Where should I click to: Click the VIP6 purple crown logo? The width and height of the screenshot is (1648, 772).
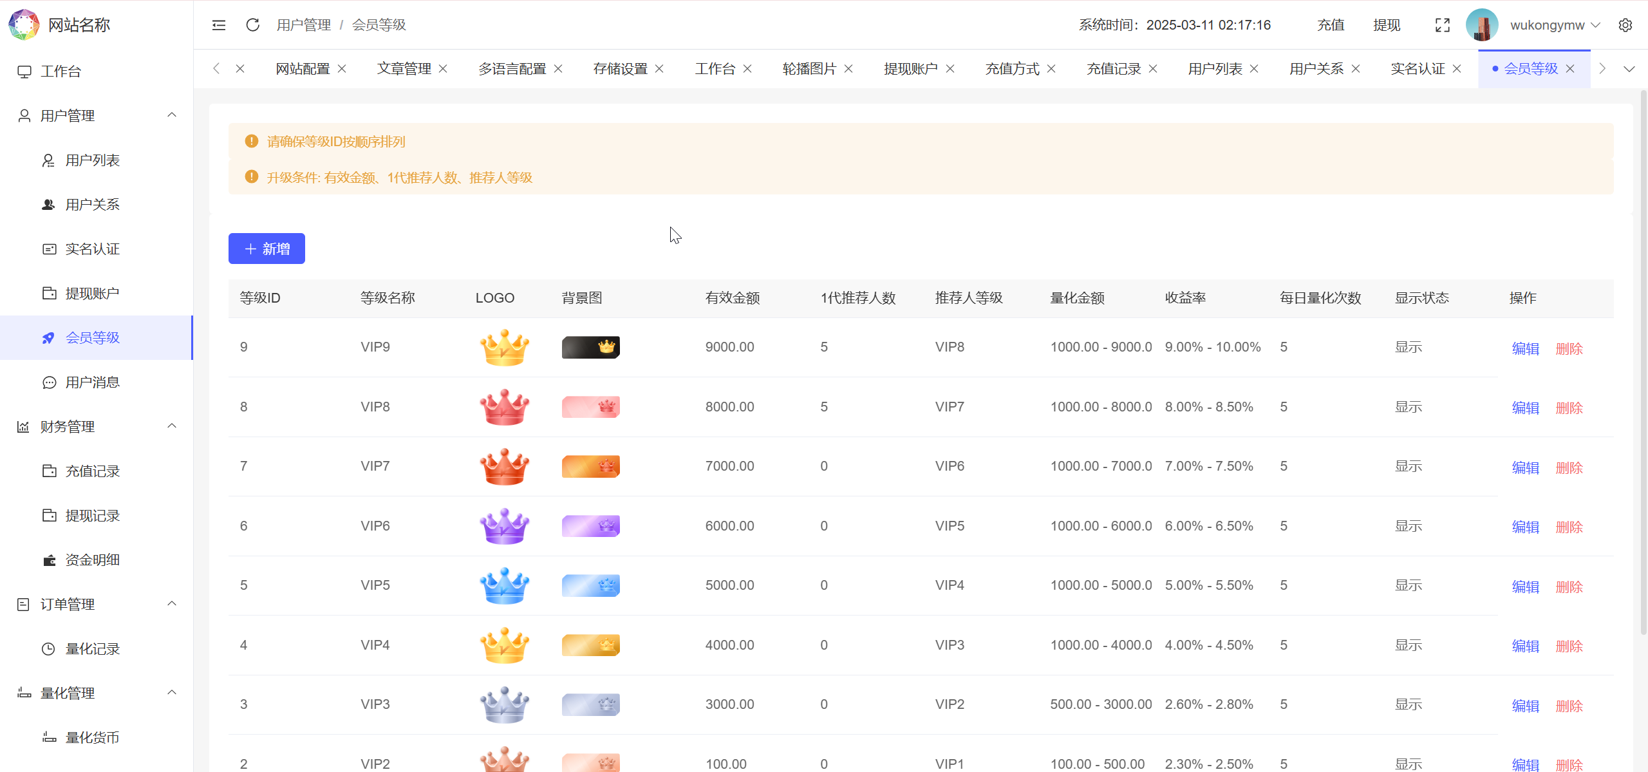tap(504, 525)
